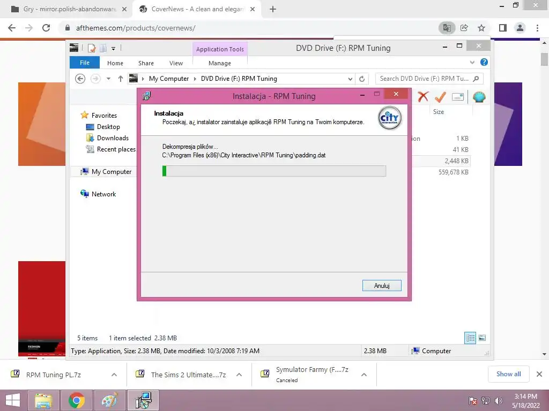Select Network in navigation pane
The image size is (549, 411).
click(103, 194)
